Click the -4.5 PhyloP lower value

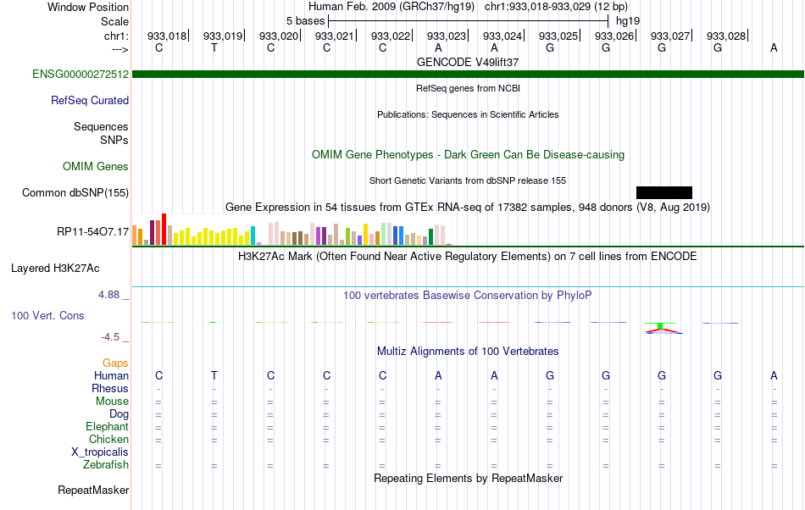click(110, 337)
